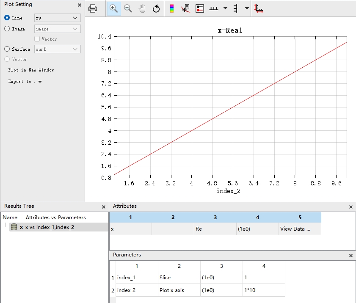The height and width of the screenshot is (303, 356).
Task: Toggle the plot legend icon
Action: [x=200, y=8]
